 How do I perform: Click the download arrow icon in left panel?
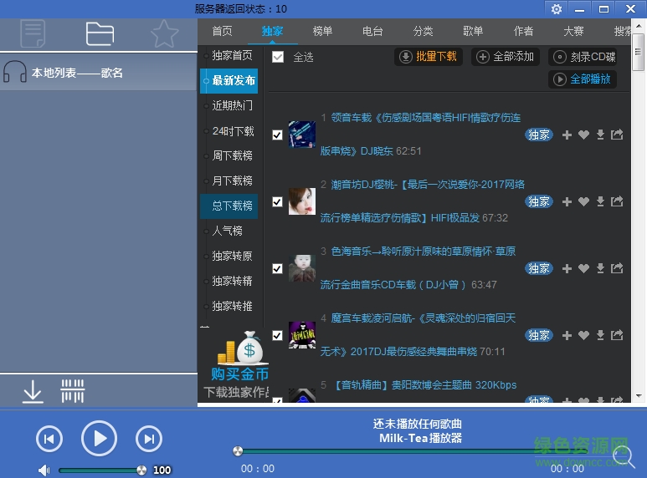[x=33, y=391]
